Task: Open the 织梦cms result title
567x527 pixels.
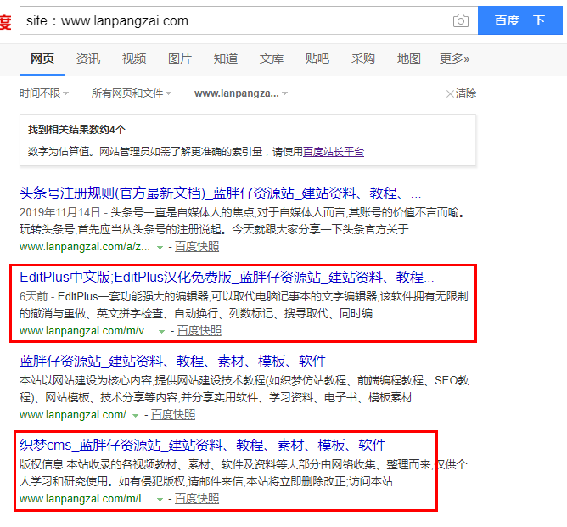Action: [203, 445]
